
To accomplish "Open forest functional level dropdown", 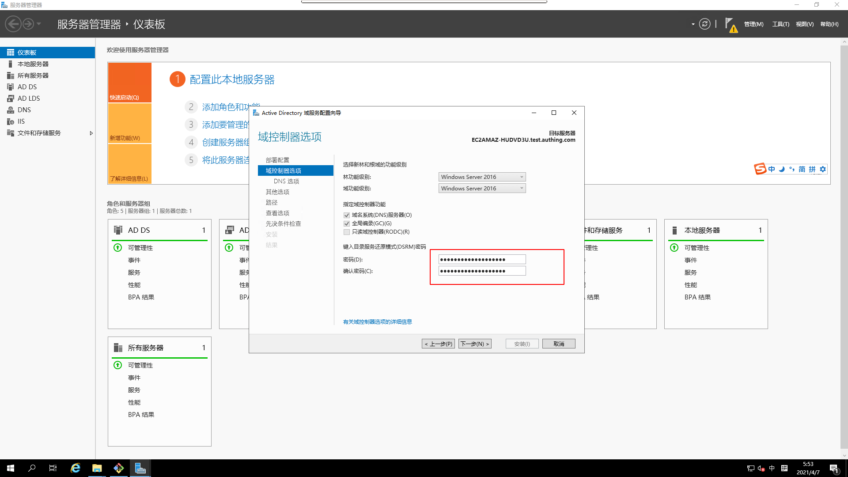I will coord(482,177).
